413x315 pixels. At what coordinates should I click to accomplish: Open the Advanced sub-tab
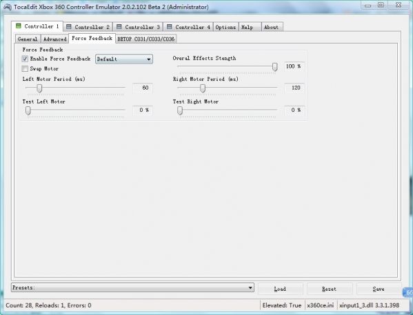[54, 39]
